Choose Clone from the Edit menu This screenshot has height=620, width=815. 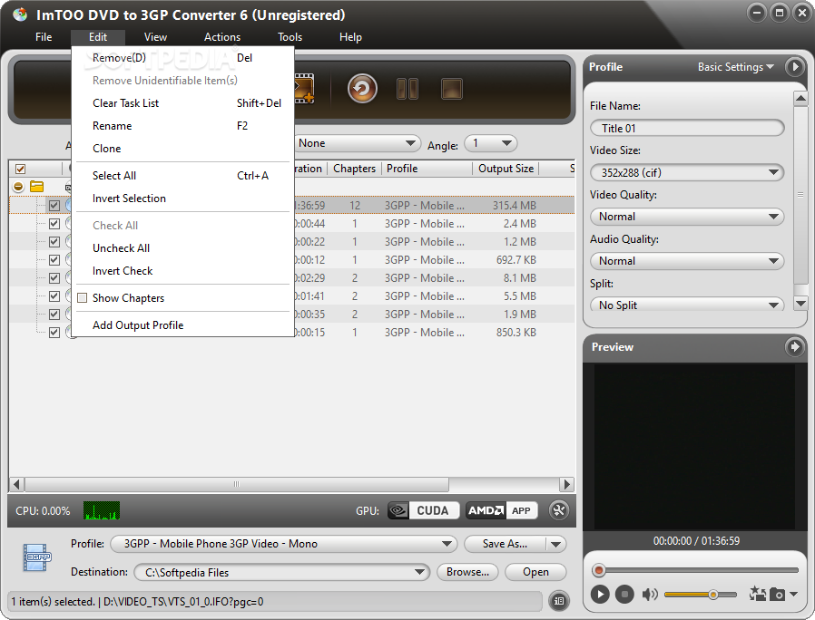point(183,149)
